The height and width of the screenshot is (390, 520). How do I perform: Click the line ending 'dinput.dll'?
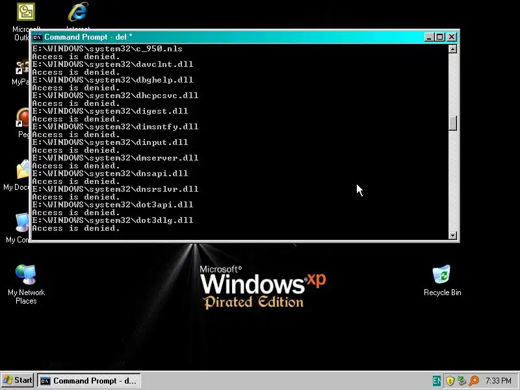tap(110, 142)
